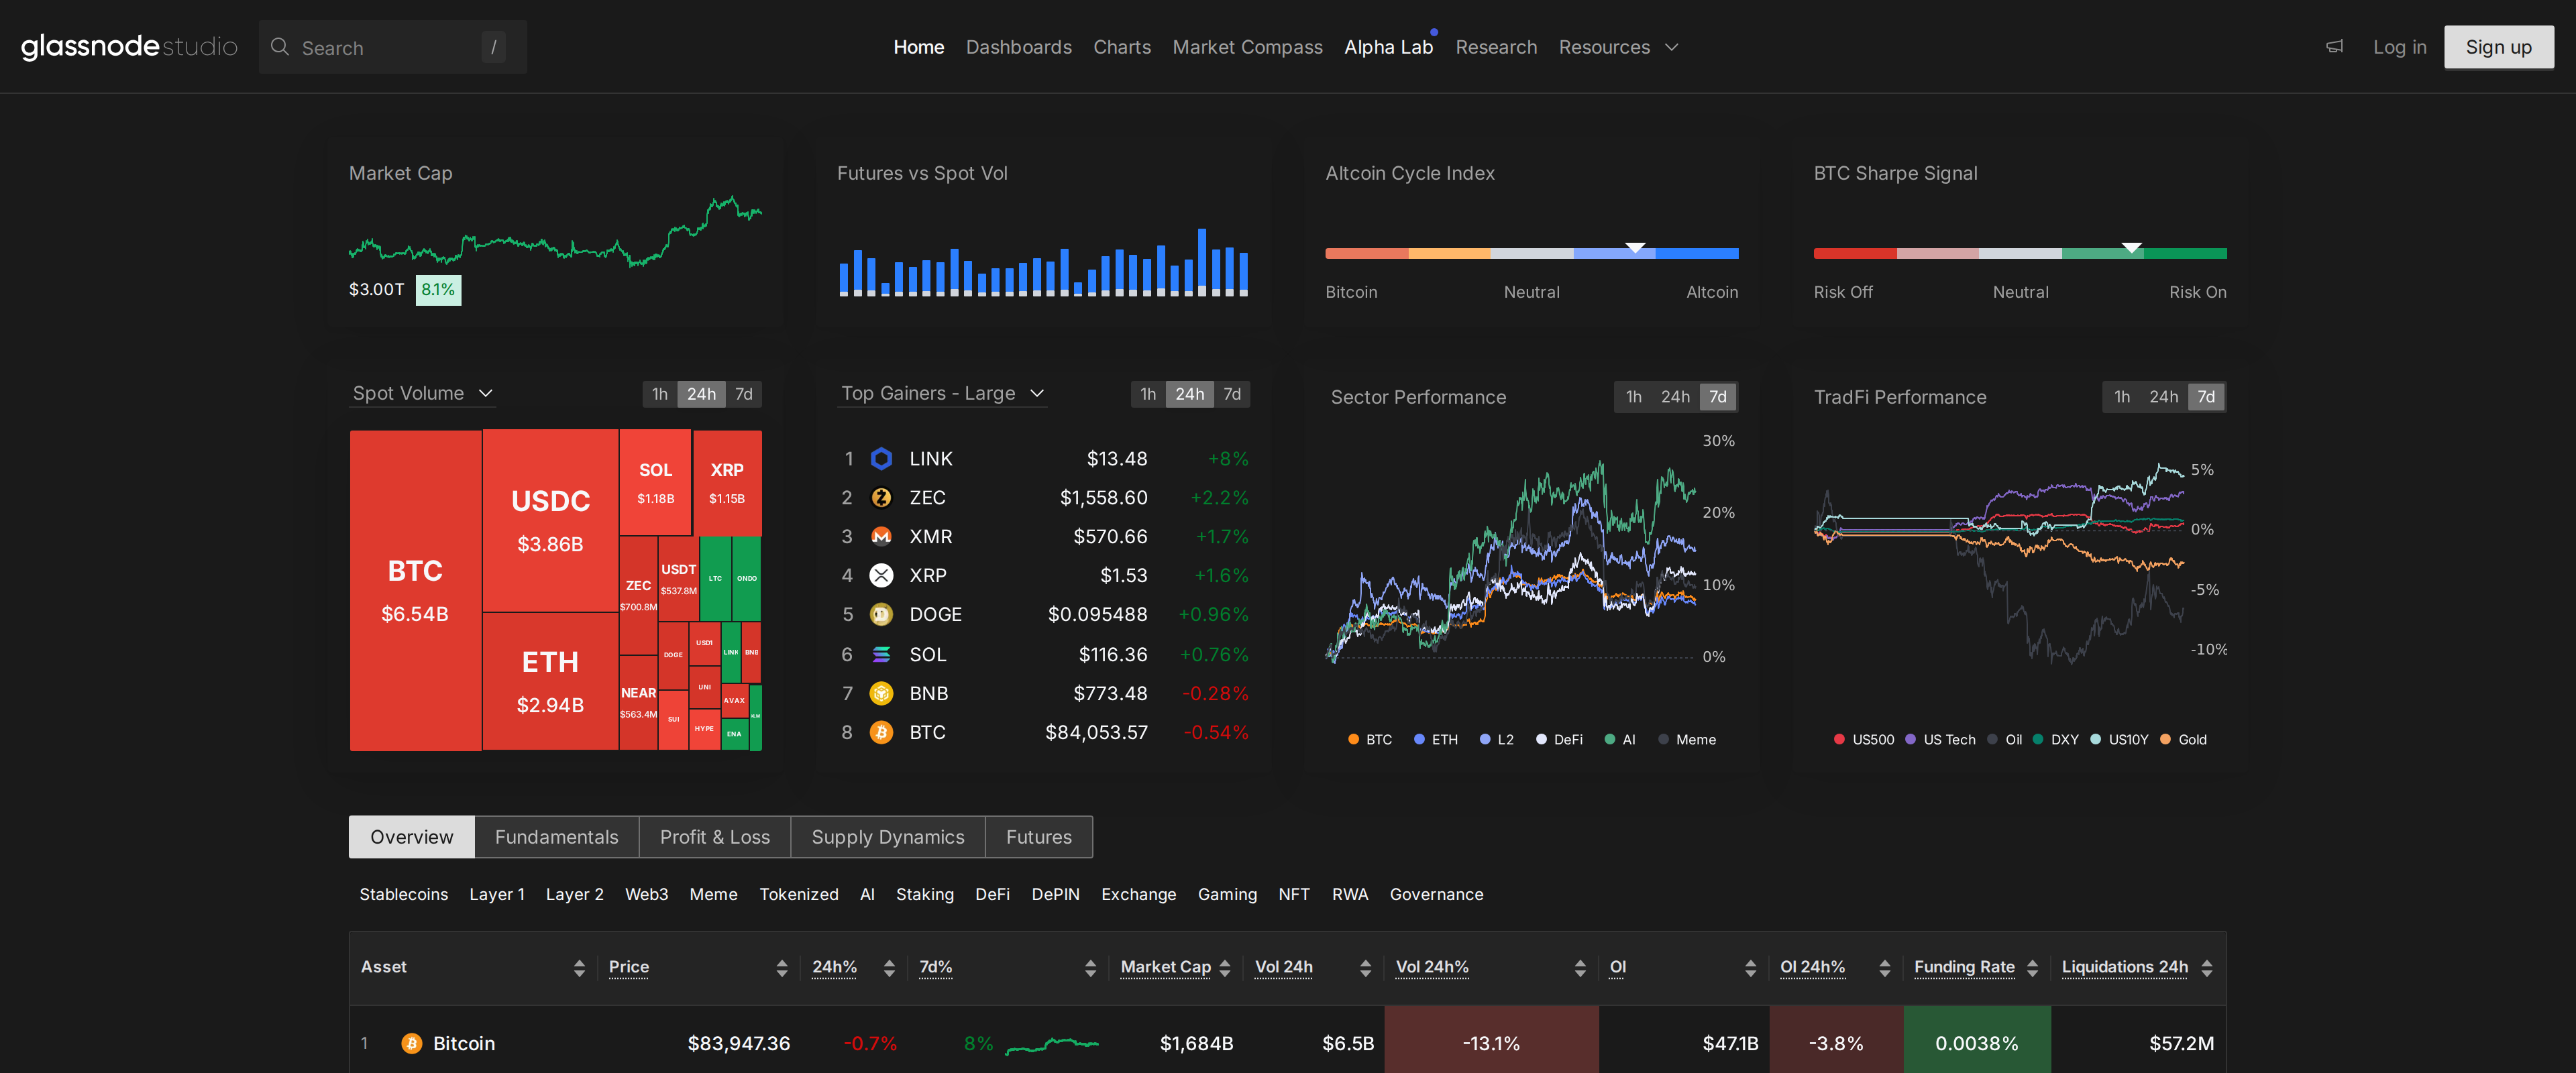
Task: Filter assets by Governance category
Action: (x=1436, y=894)
